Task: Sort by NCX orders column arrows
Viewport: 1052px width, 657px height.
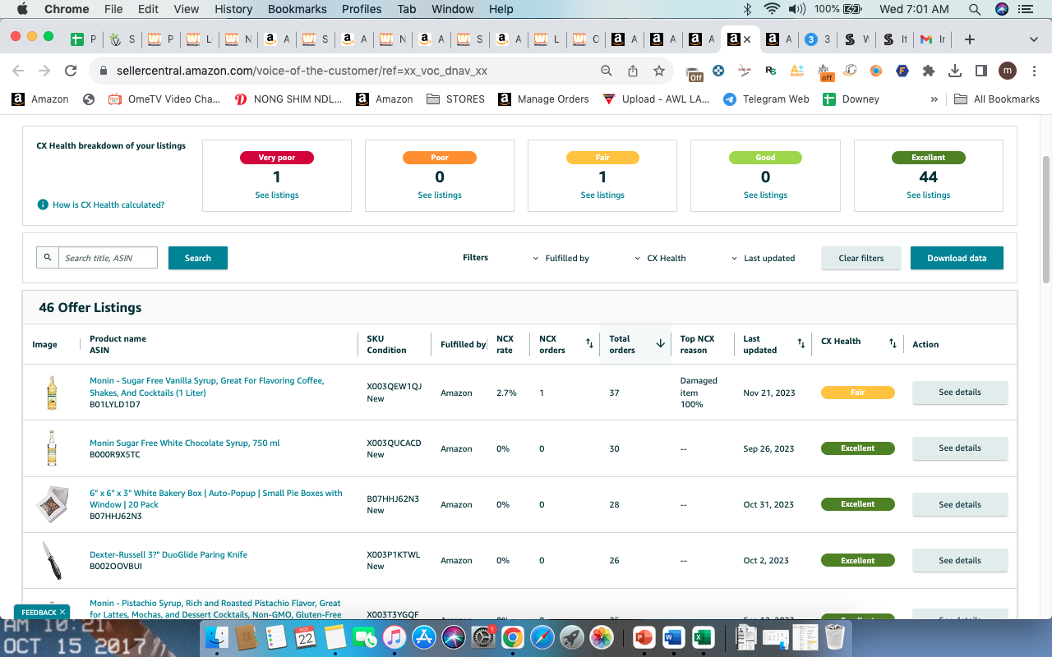Action: click(589, 343)
